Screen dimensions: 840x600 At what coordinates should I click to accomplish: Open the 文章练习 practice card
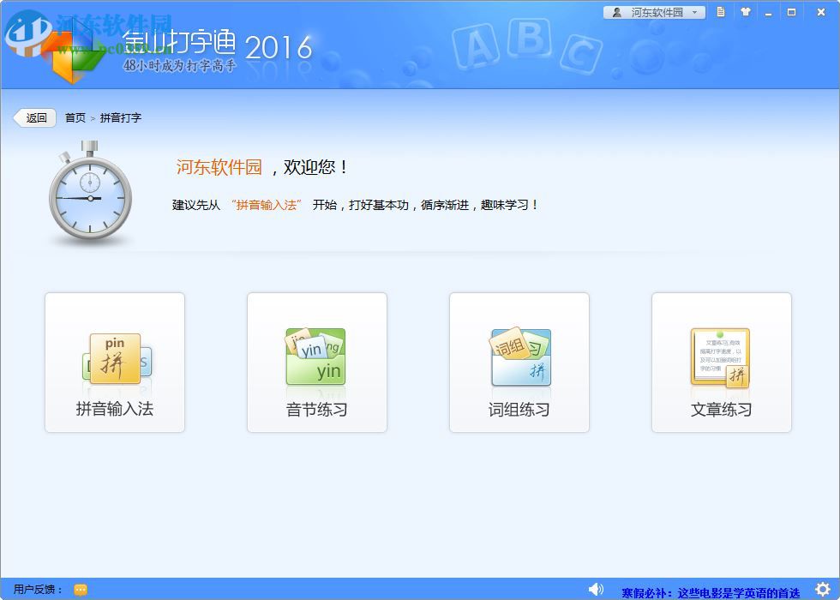[721, 362]
